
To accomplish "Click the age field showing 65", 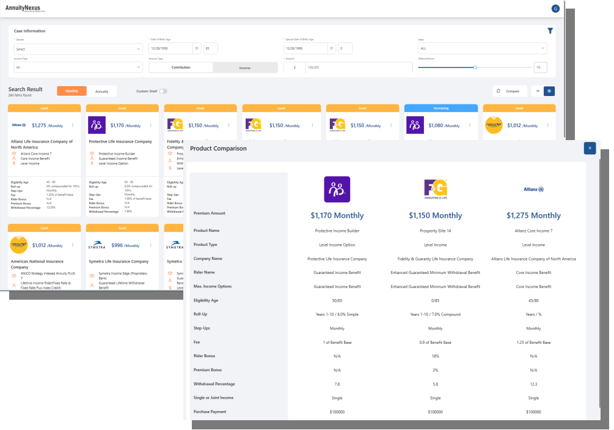I will pyautogui.click(x=211, y=48).
